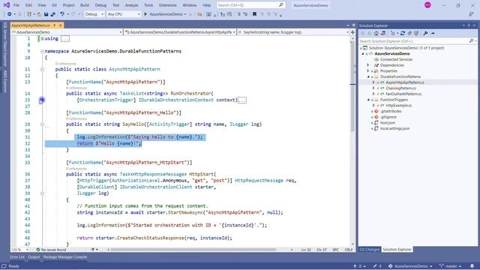Click Switch Views icon in Solution Explorer
Image resolution: width=480 pixels, height=270 pixels.
coord(383,33)
